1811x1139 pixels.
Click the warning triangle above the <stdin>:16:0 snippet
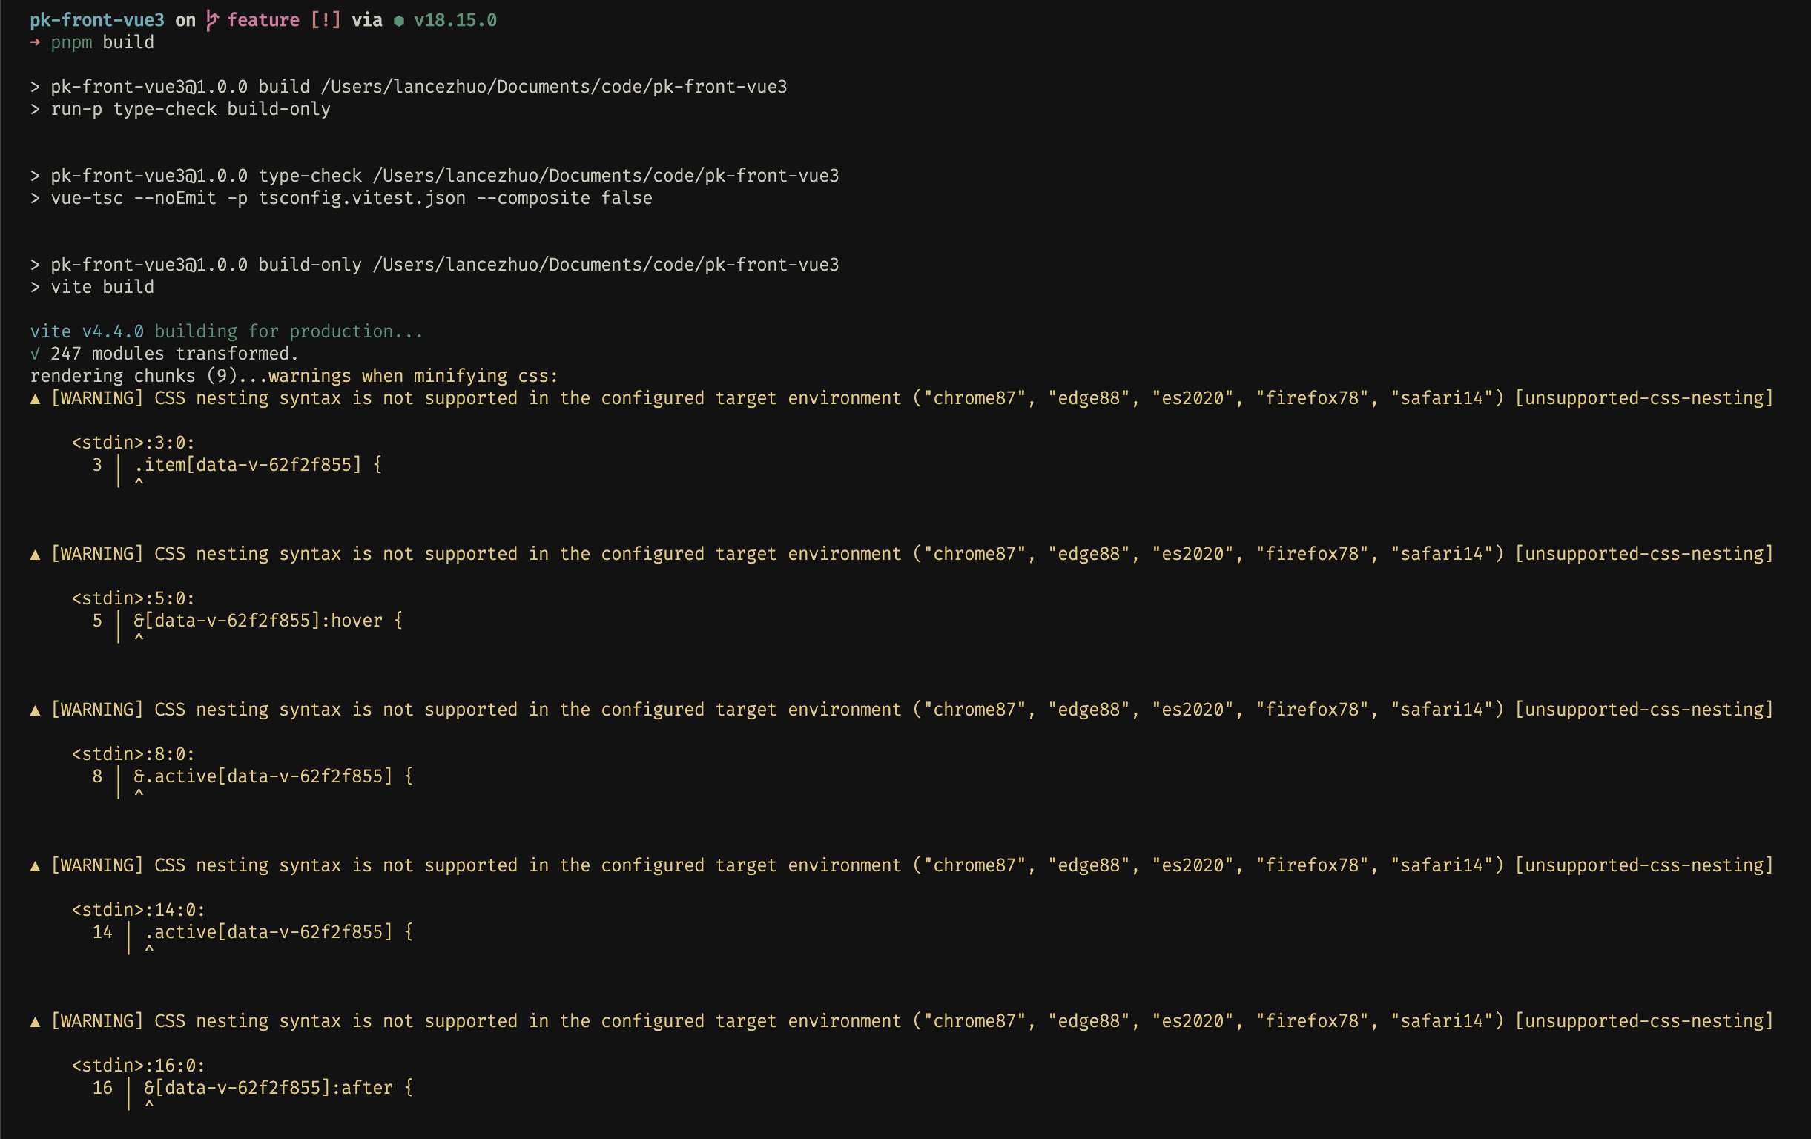35,1022
